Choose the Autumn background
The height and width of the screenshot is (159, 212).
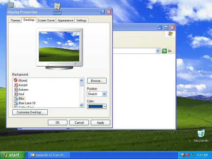(x=23, y=90)
